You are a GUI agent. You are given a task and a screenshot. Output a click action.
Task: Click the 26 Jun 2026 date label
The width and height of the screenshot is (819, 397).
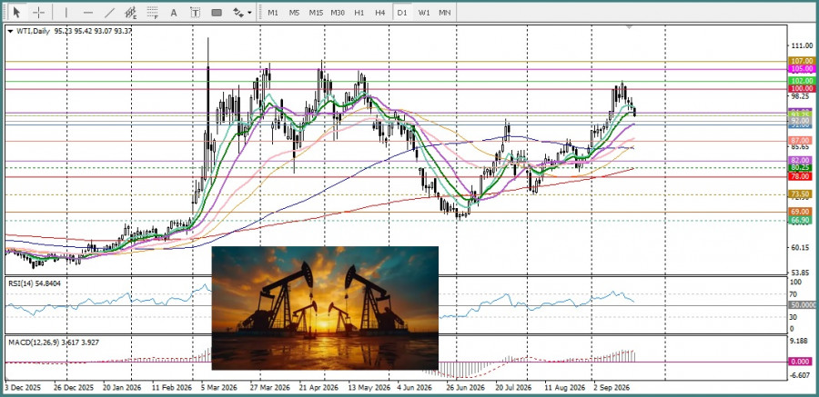pyautogui.click(x=465, y=389)
